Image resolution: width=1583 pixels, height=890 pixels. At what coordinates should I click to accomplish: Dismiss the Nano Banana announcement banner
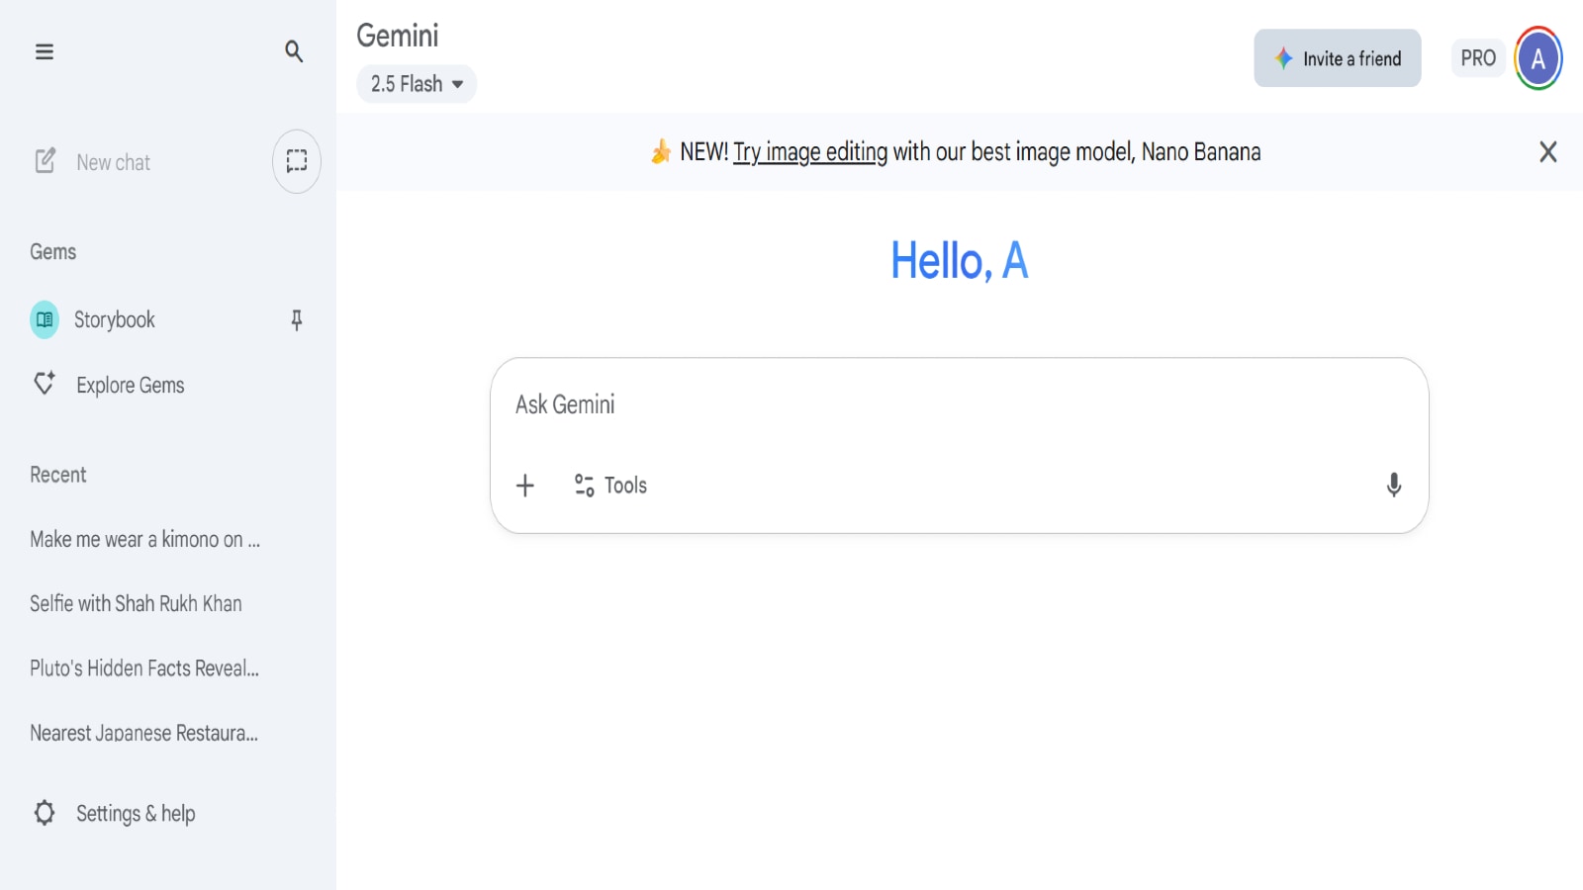[1548, 151]
